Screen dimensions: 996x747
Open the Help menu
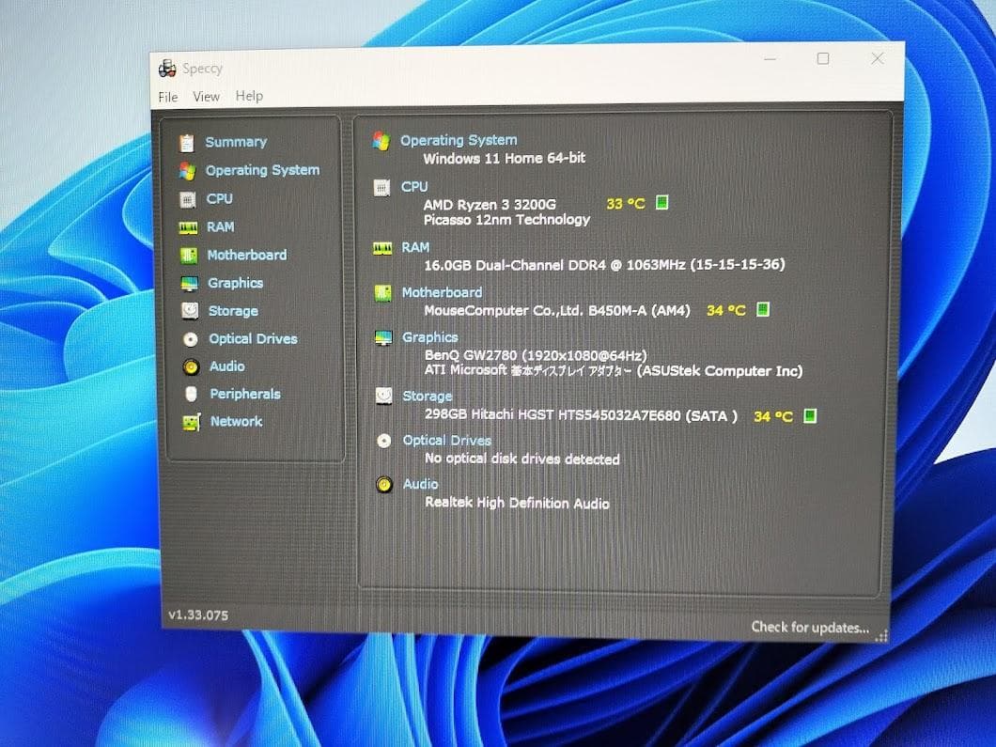pos(248,96)
